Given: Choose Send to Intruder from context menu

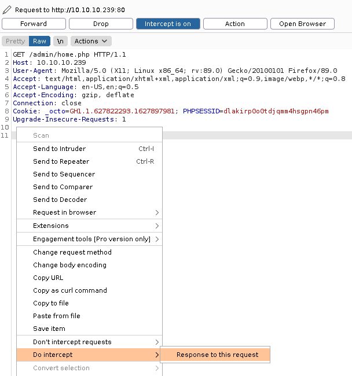Looking at the screenshot, I should 59,149.
